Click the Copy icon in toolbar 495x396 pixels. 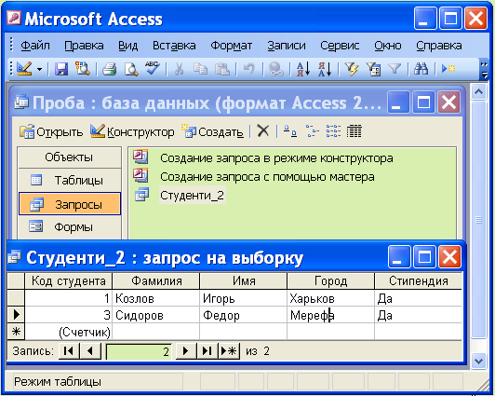[200, 69]
